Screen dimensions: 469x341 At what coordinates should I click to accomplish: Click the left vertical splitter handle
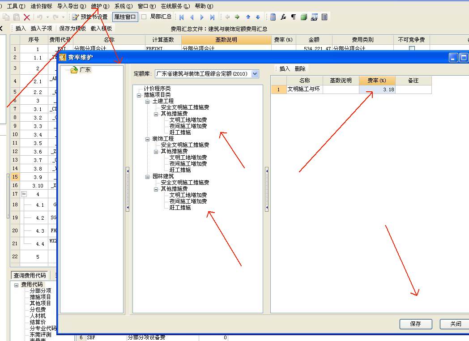tap(128, 189)
